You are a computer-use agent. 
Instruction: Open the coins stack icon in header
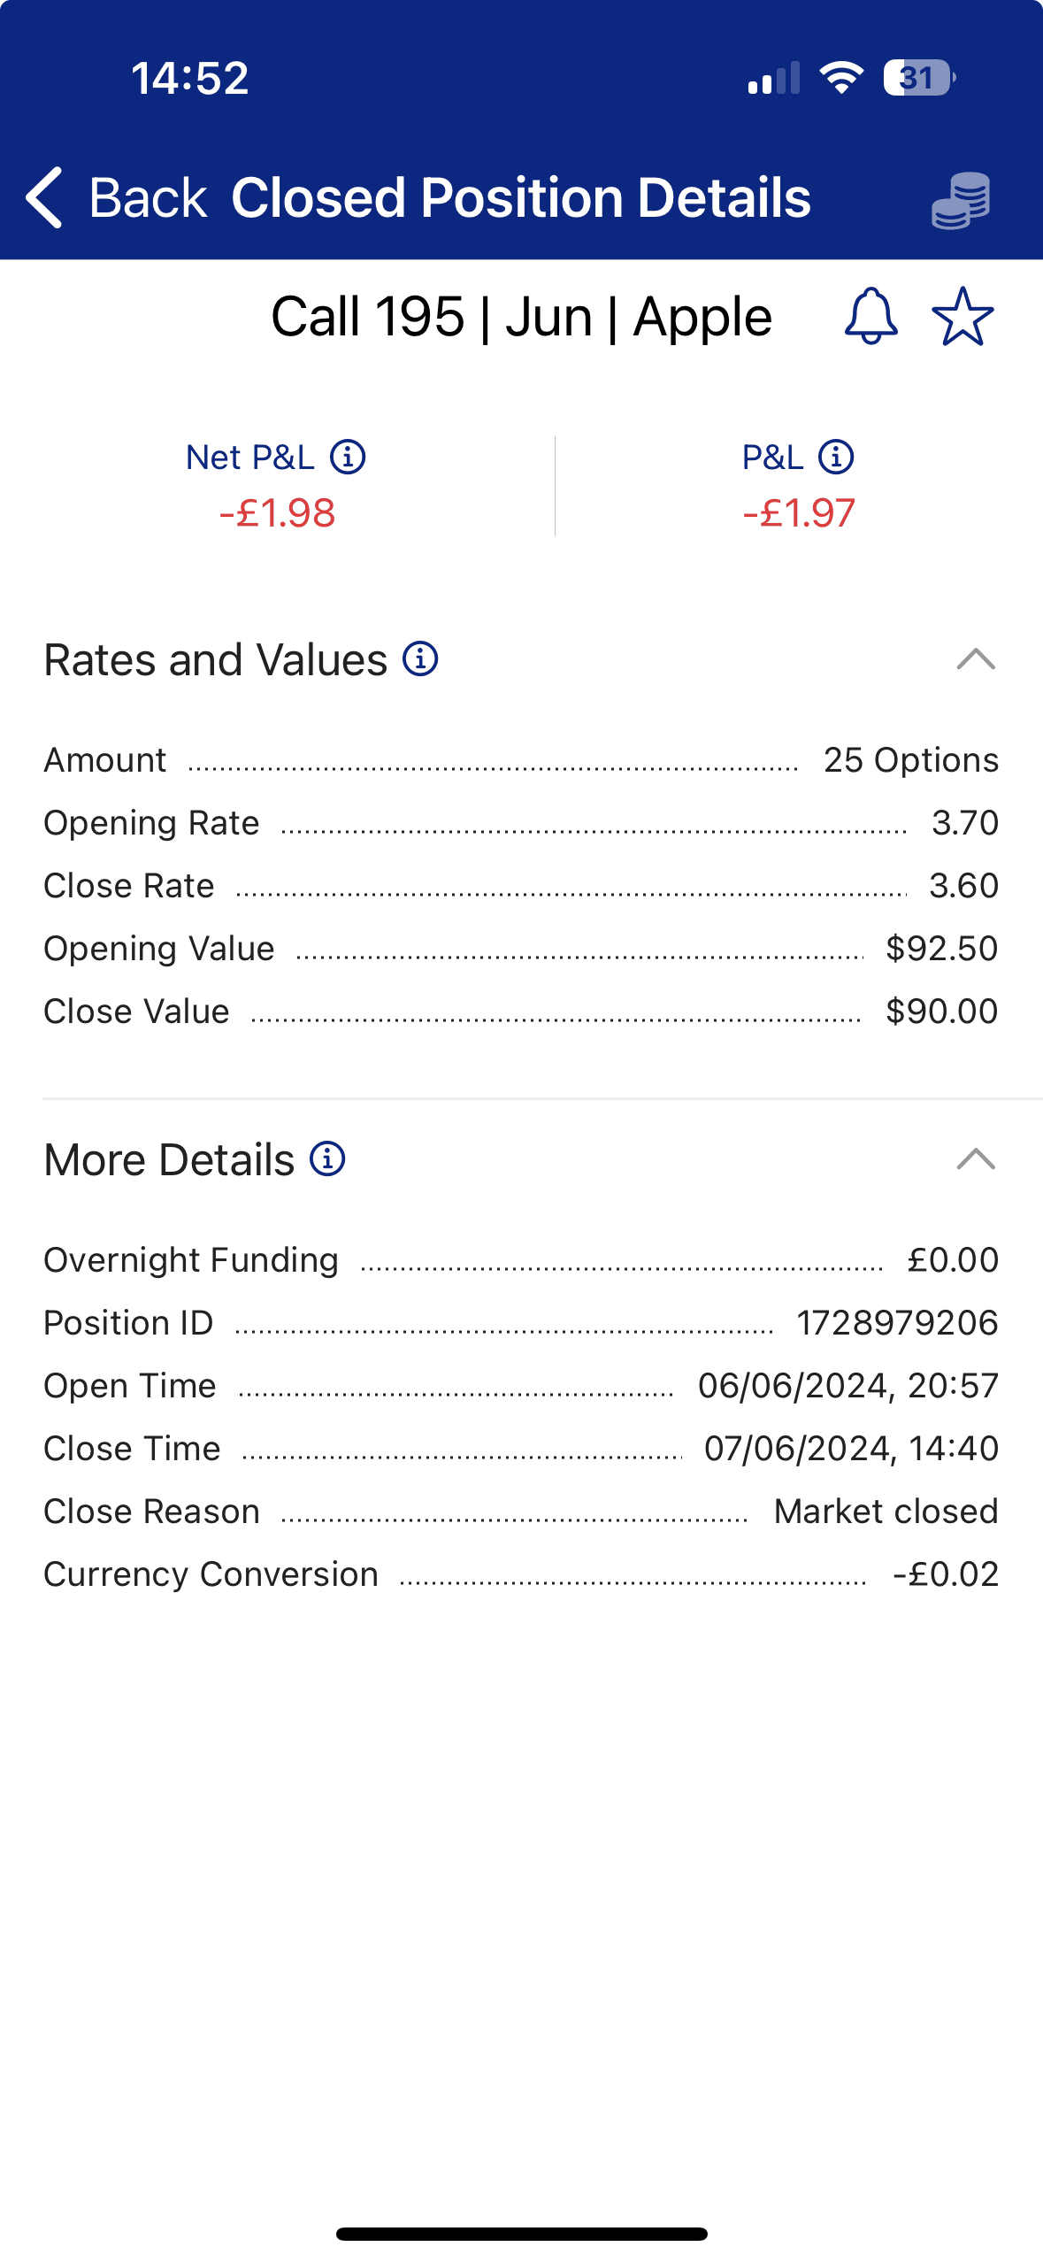[x=961, y=200]
